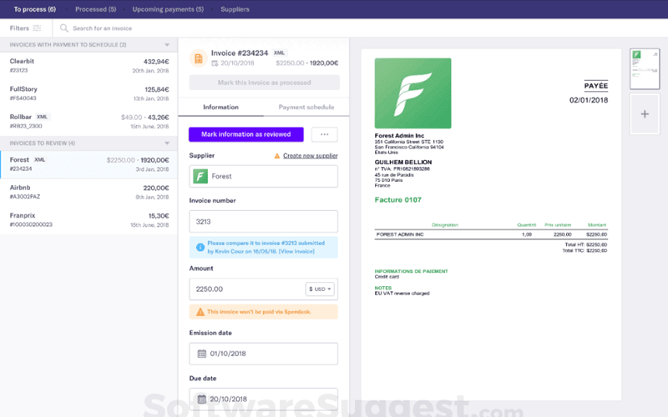The height and width of the screenshot is (417, 668).
Task: Switch to the To process tab
Action: (35, 9)
